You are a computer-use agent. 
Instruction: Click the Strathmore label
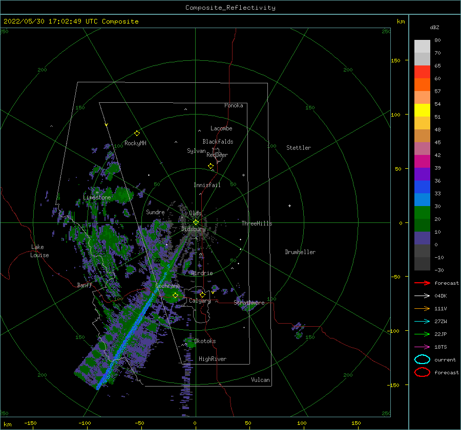(249, 302)
